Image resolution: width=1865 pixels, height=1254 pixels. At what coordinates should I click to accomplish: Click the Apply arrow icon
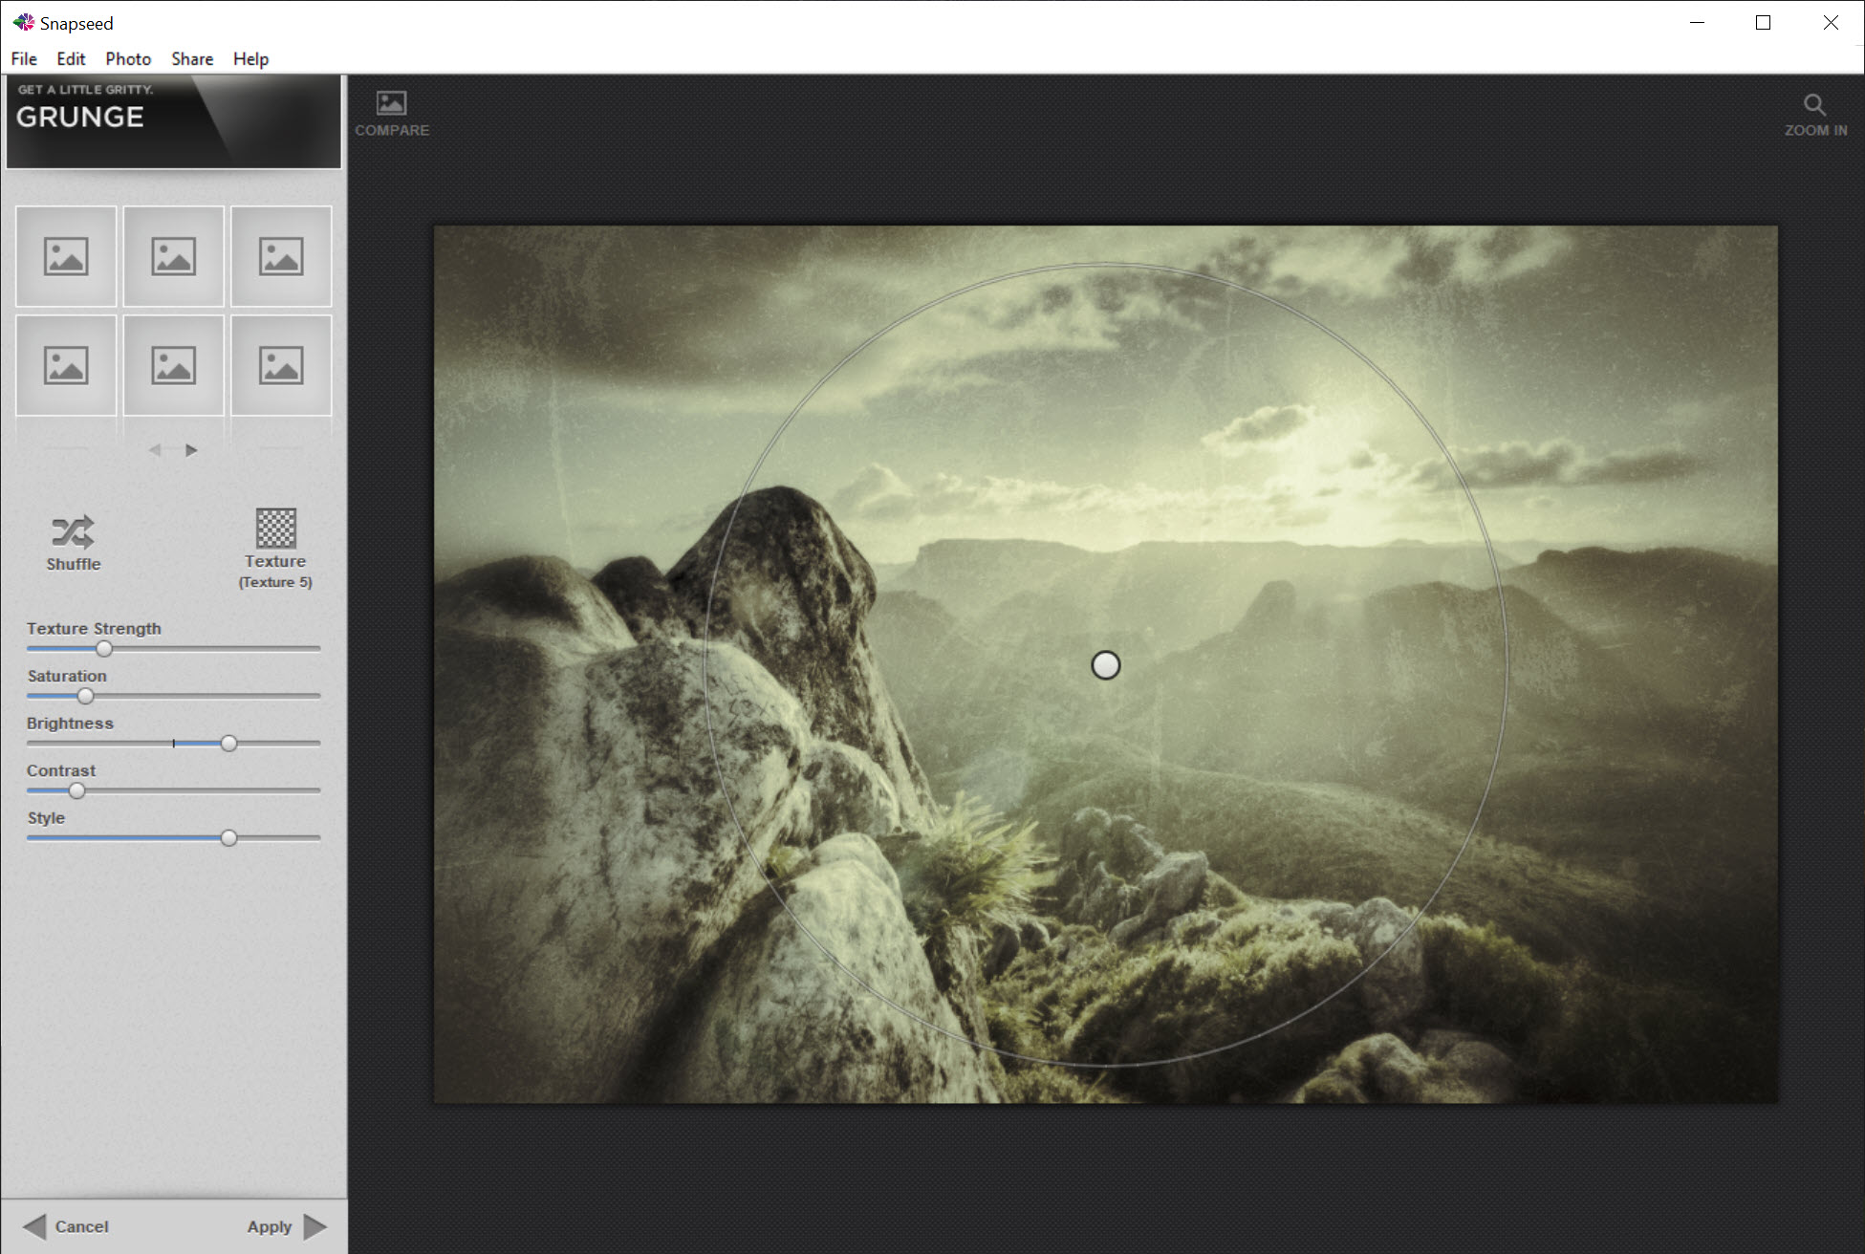click(x=315, y=1226)
